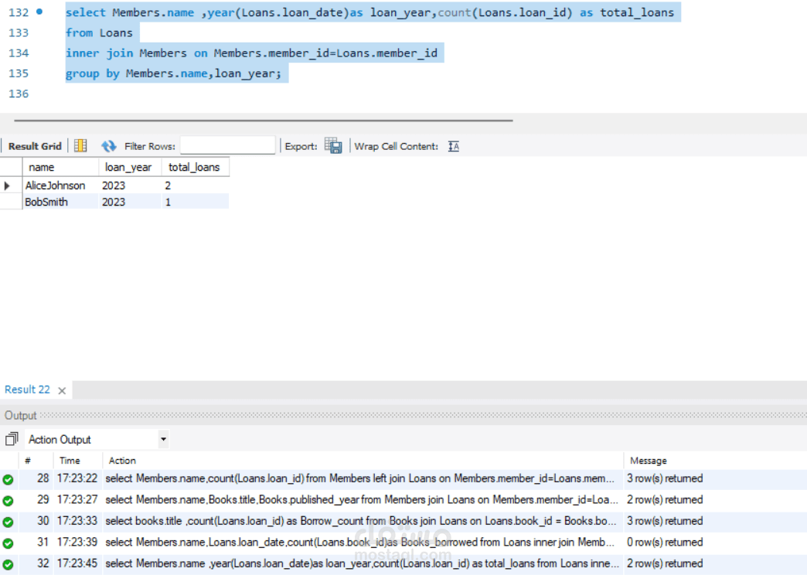
Task: Click empty line number 136
Action: pyautogui.click(x=19, y=94)
